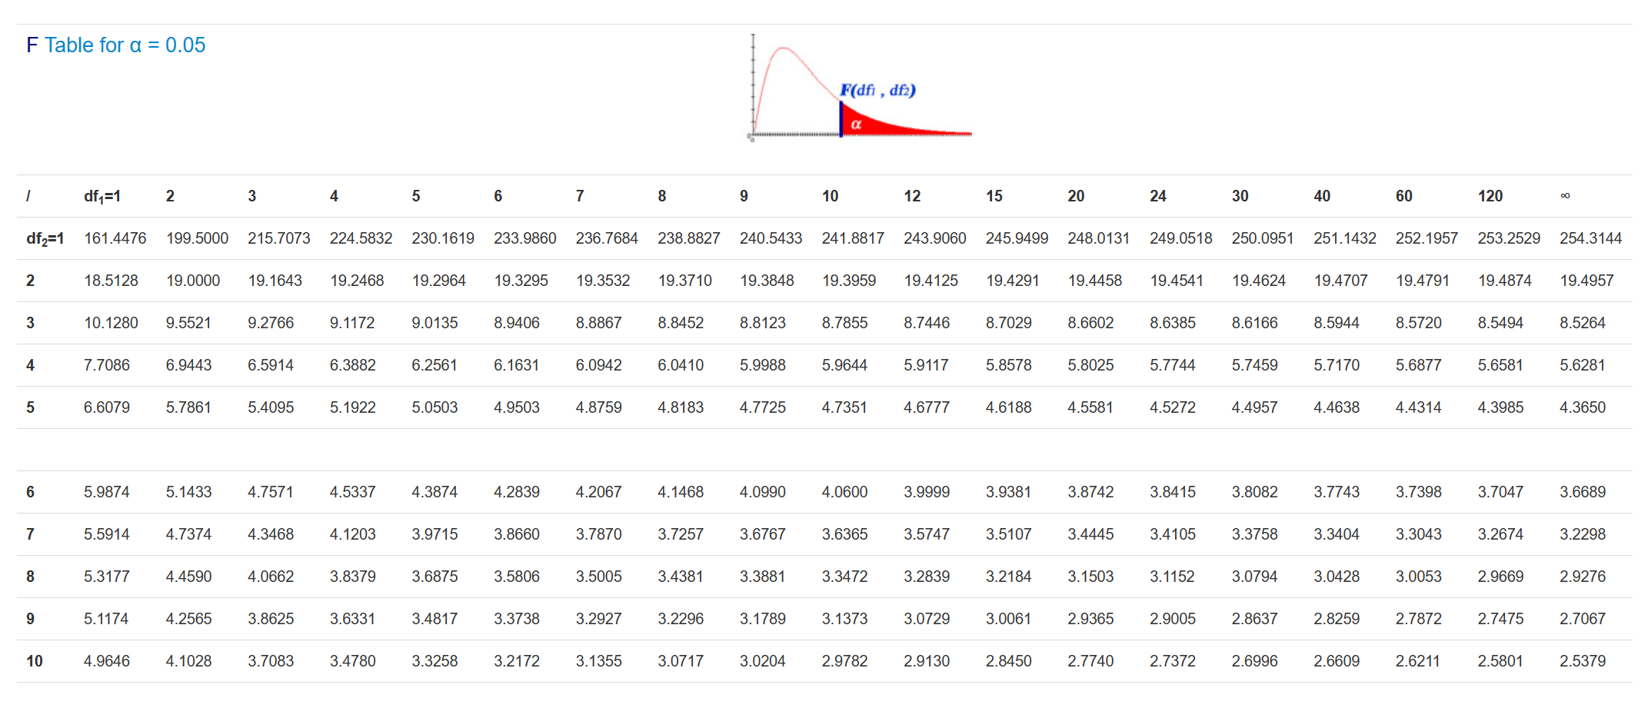Screen dimensions: 1648x708
Task: Click the cell containing 10.1280
Action: point(111,323)
